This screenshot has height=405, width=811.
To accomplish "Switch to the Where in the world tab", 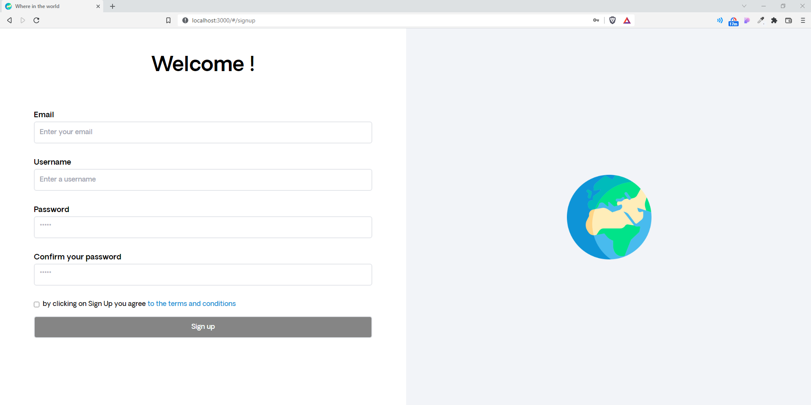I will click(47, 6).
